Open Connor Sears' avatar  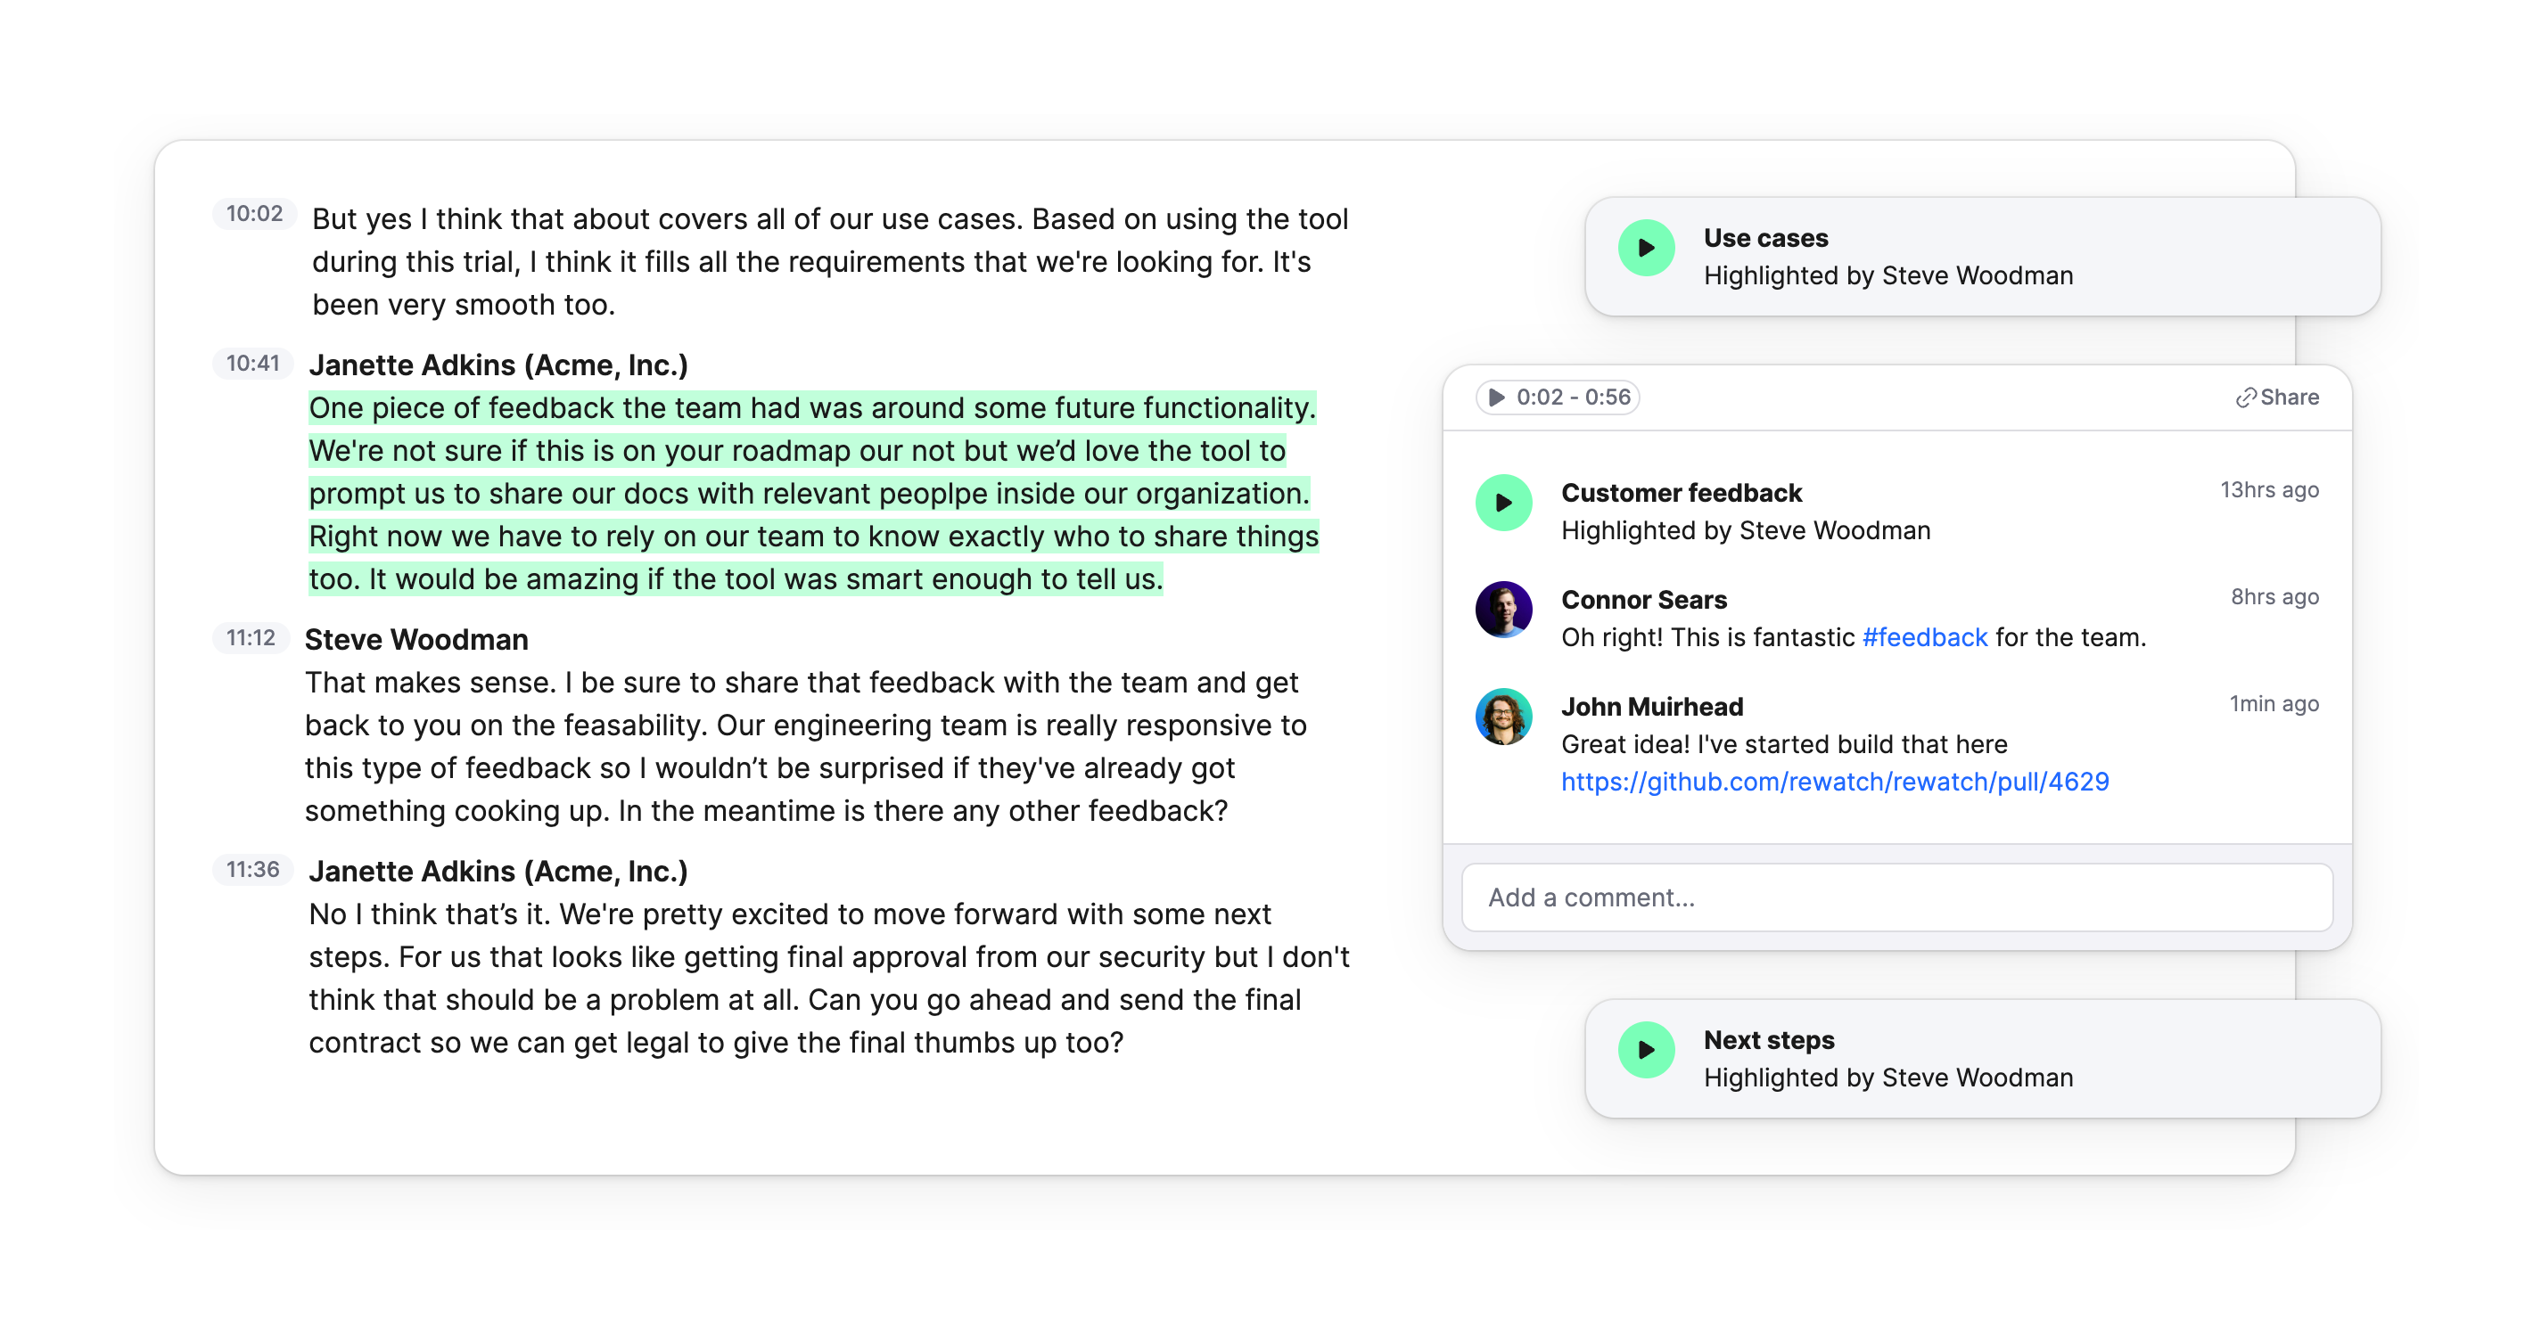(x=1503, y=610)
